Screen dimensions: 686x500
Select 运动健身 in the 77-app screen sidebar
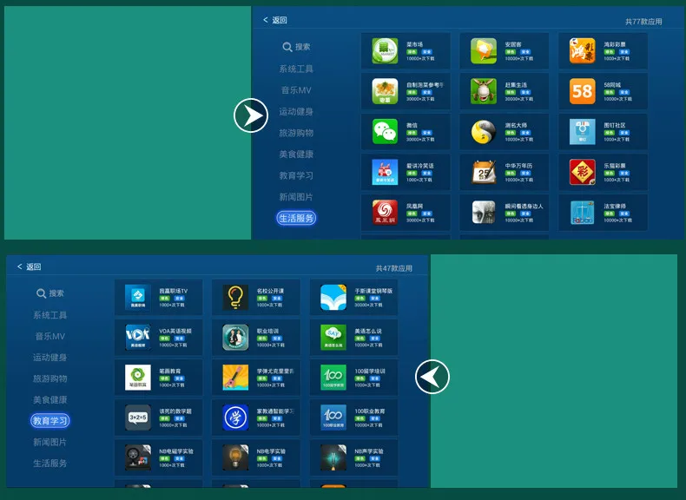tap(296, 112)
